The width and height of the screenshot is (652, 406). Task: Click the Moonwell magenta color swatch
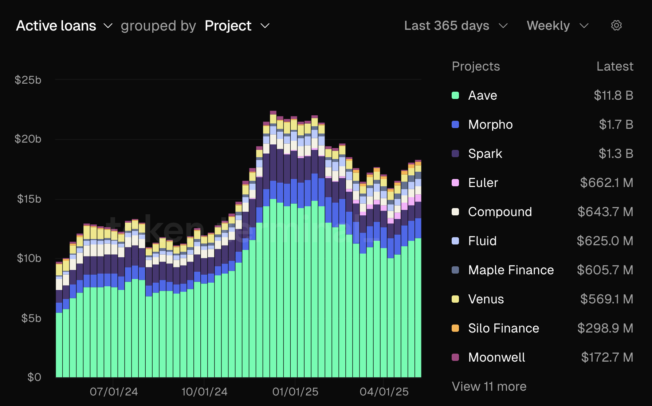coord(455,357)
